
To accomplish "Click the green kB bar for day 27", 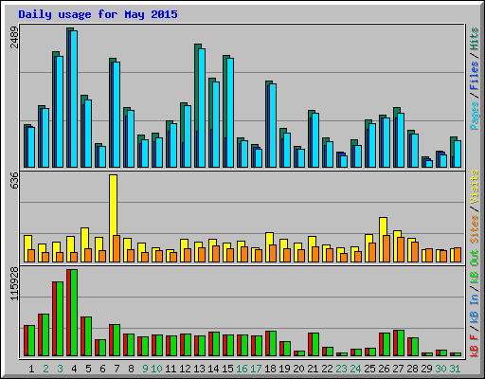I will 401,343.
